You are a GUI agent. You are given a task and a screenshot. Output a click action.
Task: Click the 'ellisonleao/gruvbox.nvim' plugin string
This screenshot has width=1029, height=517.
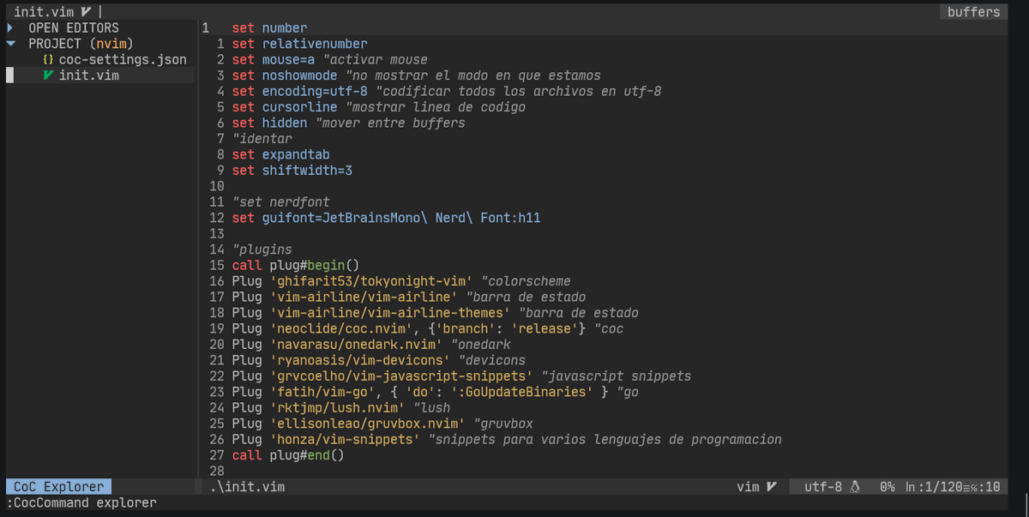tap(367, 424)
